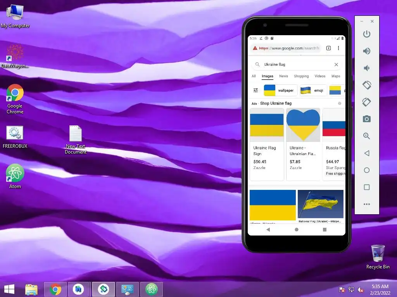Lower volume with emulator volume down icon
Image resolution: width=397 pixels, height=297 pixels.
(367, 68)
